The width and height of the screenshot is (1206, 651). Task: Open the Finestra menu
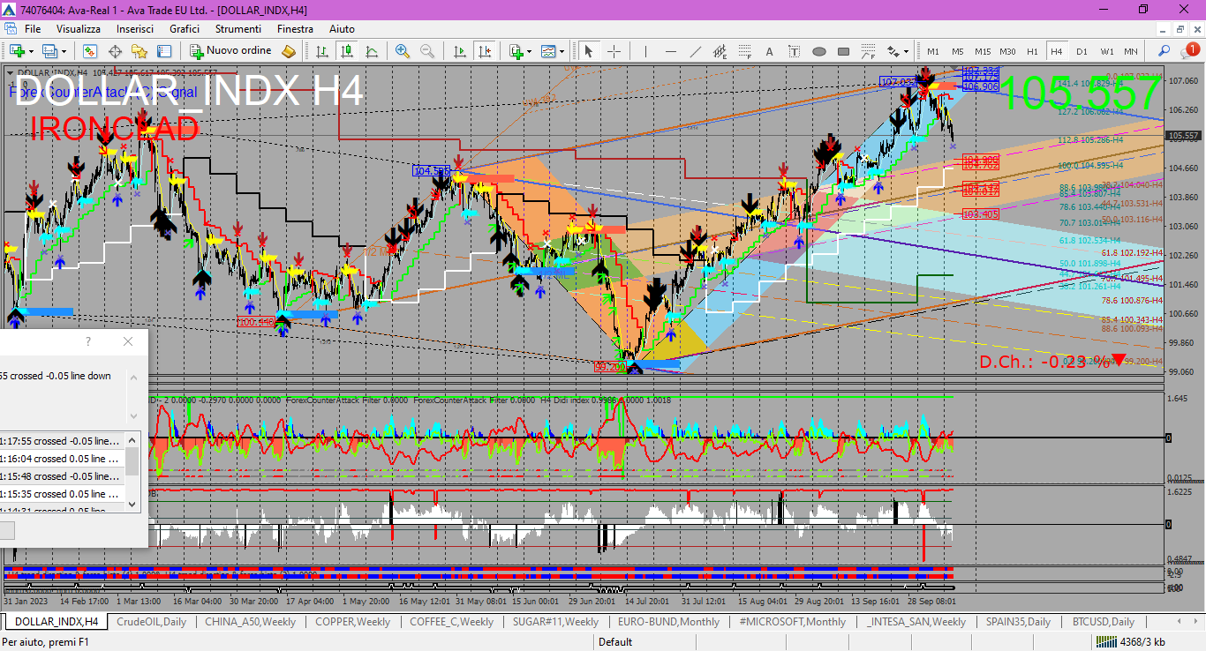click(x=295, y=29)
